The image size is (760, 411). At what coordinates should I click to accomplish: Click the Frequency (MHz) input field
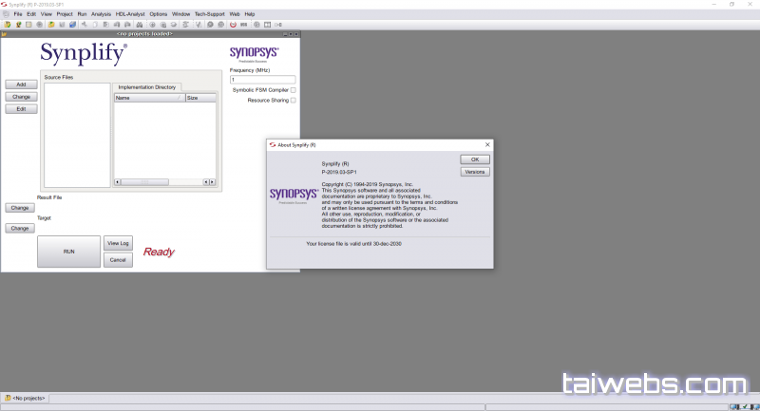[262, 80]
